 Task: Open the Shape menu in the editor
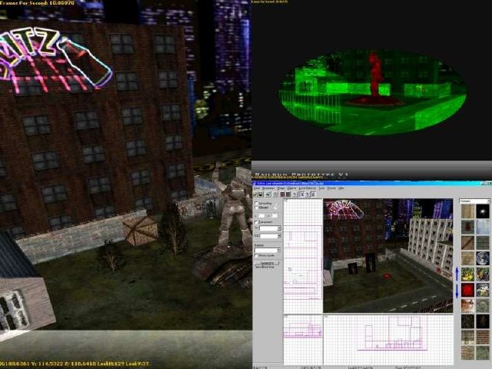[281, 188]
